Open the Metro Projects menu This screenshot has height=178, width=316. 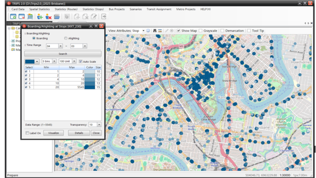(186, 9)
